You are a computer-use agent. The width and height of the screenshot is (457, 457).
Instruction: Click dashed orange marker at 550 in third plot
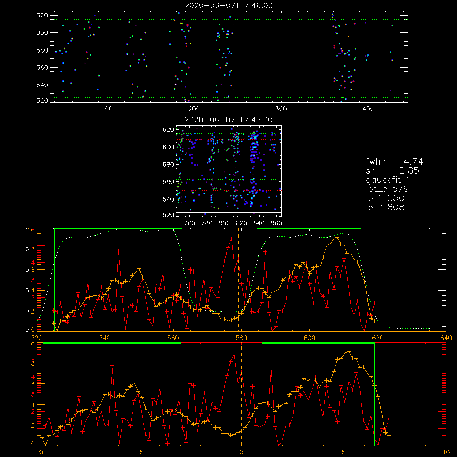tap(139, 280)
